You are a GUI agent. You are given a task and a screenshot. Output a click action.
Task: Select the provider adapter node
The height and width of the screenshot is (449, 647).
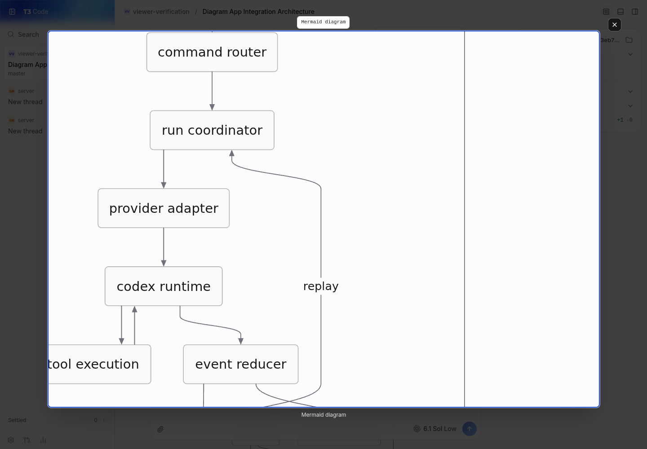164,208
